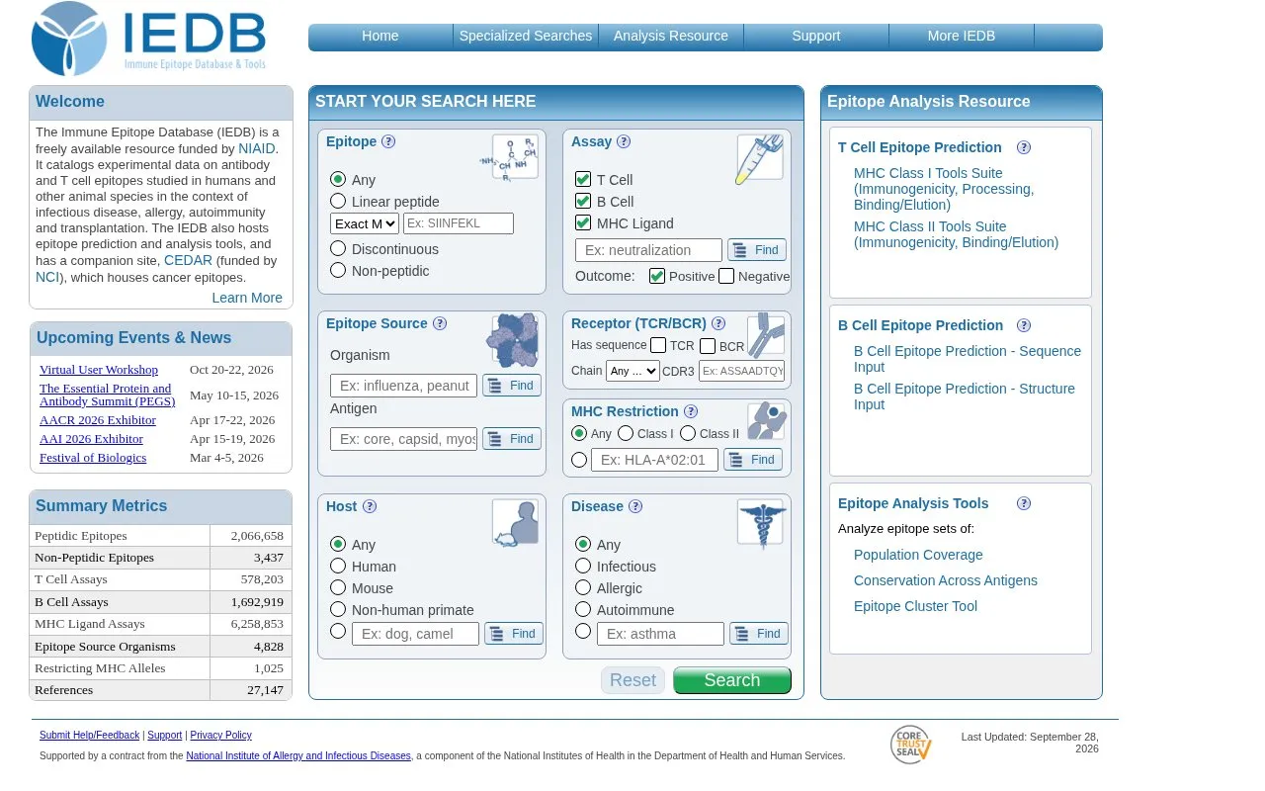Click the Core Trust Seal badge
1265x791 pixels.
point(910,745)
